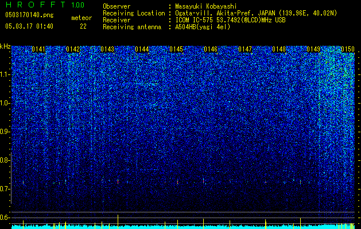Screen dimensions: 361x229
Task: Click the 0144 time marker label
Action: pos(142,49)
